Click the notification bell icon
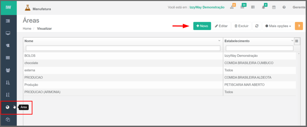Image resolution: width=307 pixels, height=127 pixels. tap(263, 8)
